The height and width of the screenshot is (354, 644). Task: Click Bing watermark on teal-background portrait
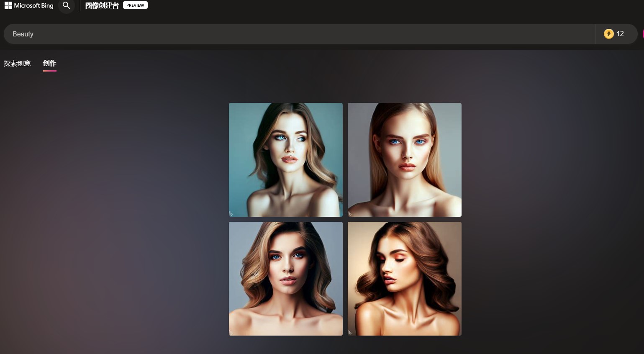[x=231, y=213]
